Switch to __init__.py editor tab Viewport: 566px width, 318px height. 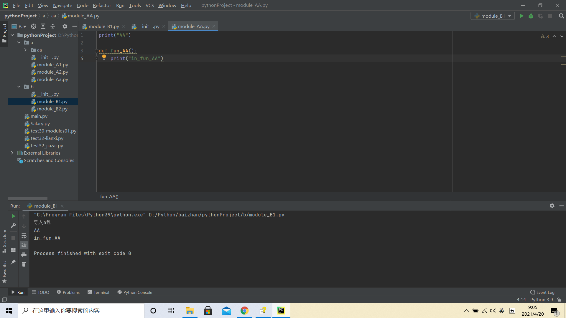coord(149,26)
